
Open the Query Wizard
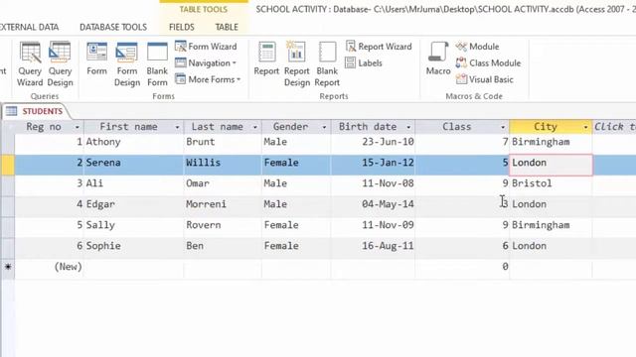(x=30, y=63)
